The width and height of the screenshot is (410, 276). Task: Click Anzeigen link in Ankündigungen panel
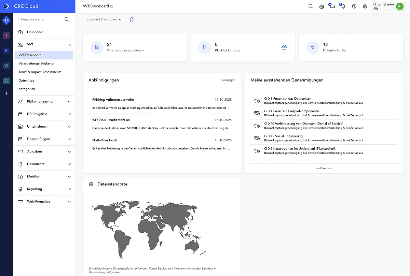(228, 80)
